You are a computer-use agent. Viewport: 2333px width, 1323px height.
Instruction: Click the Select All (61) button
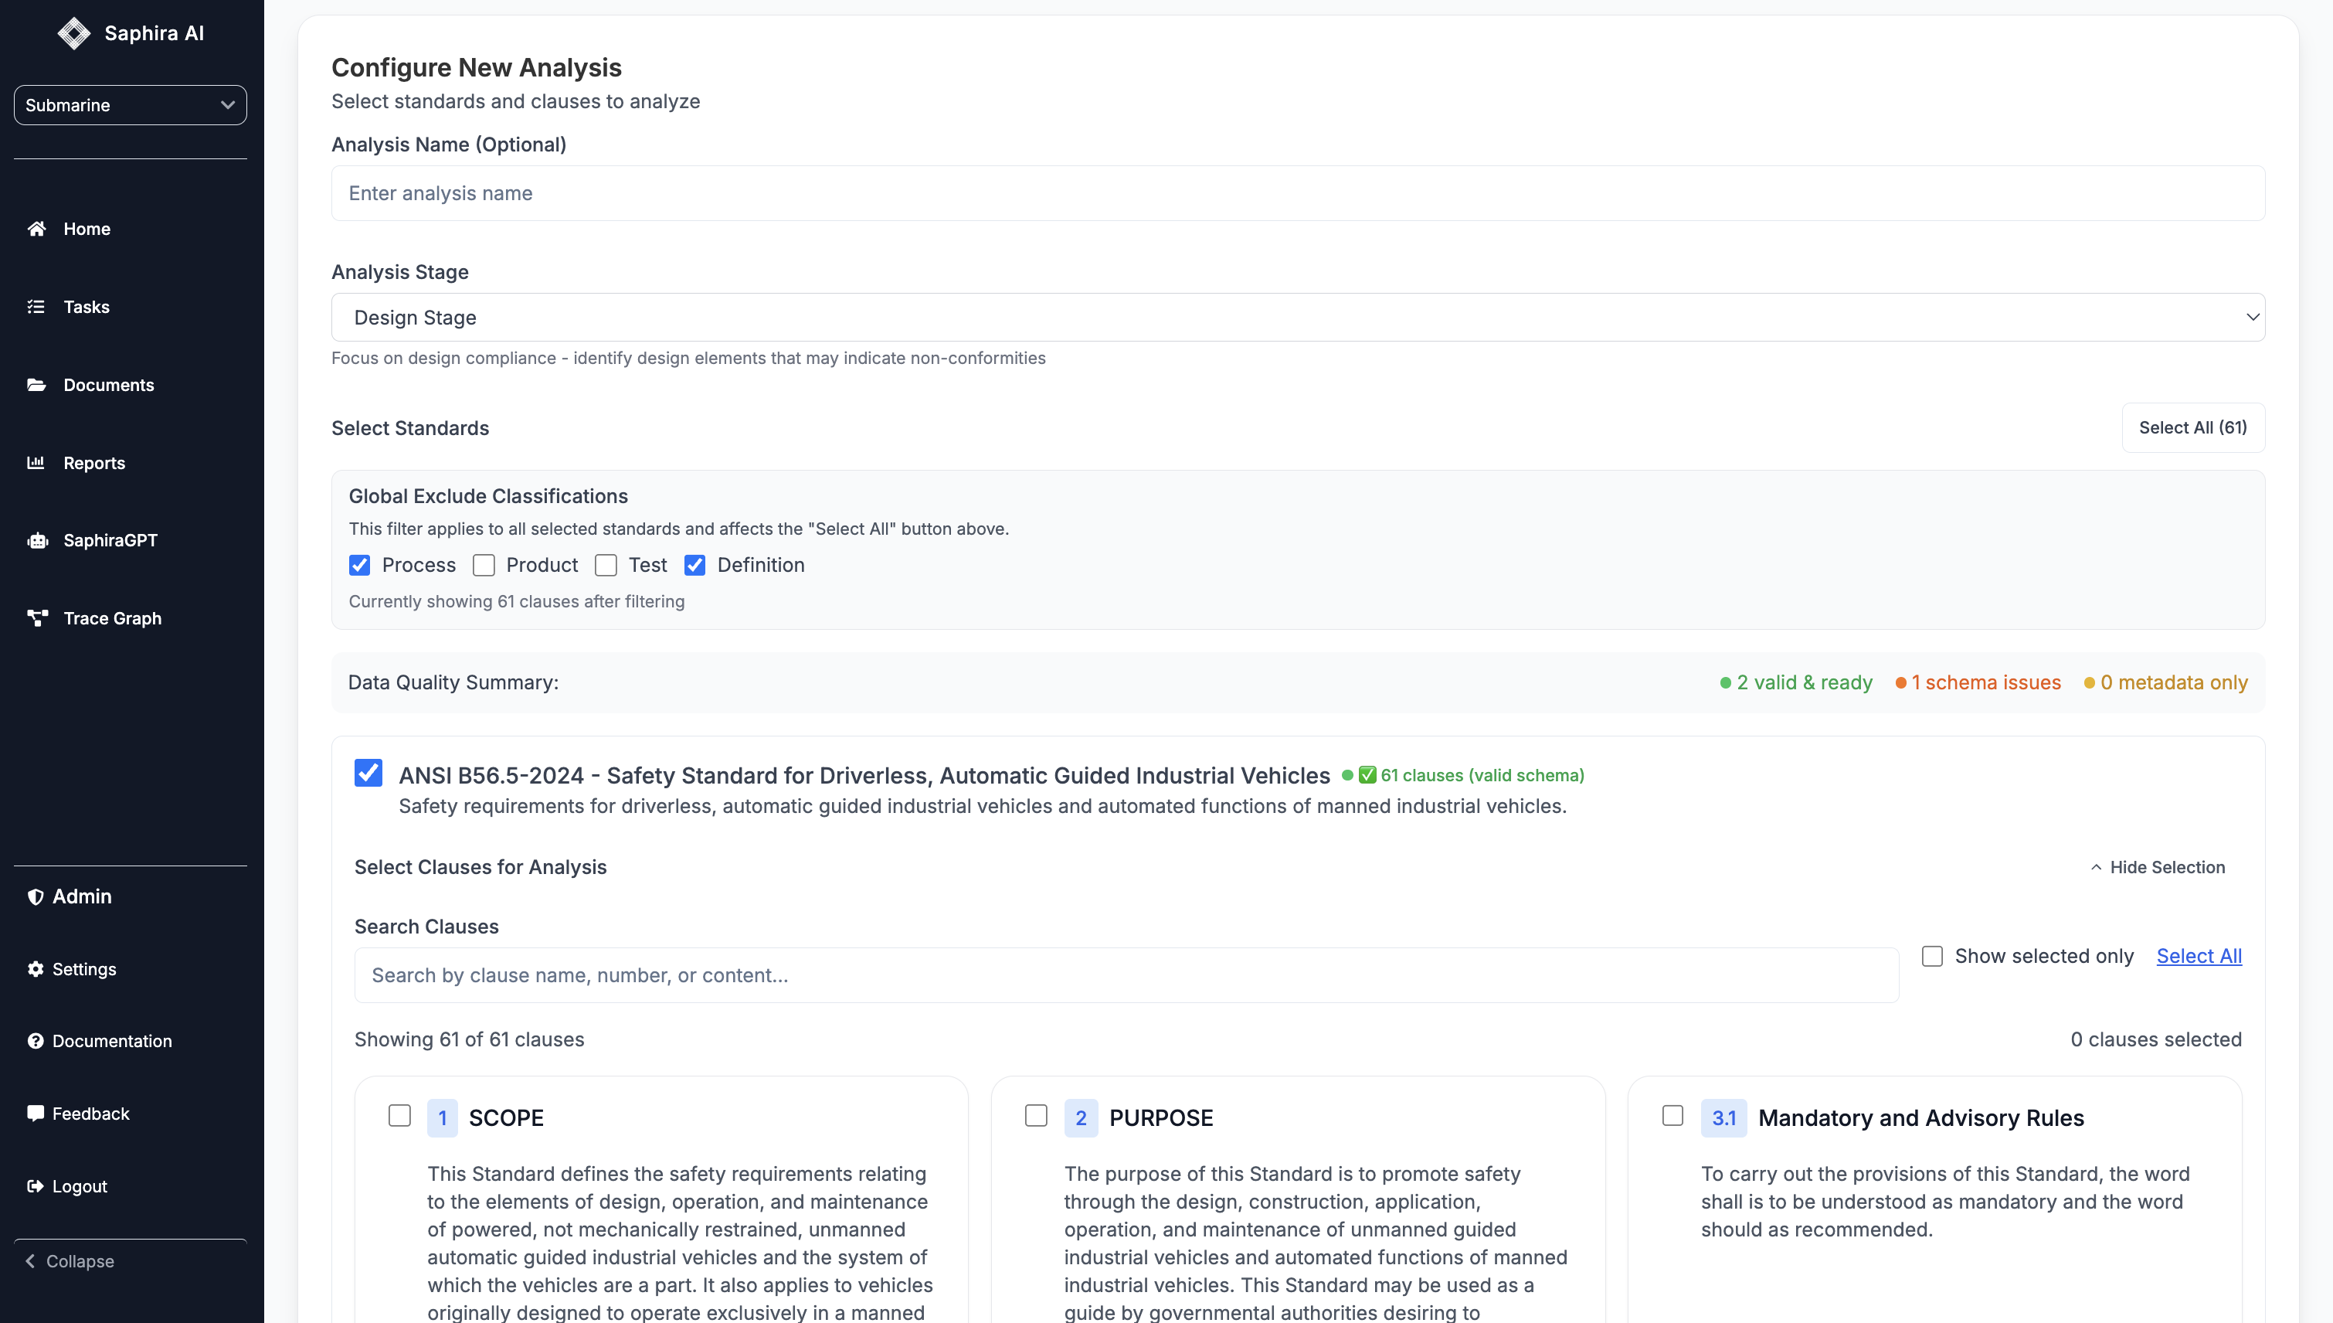(x=2192, y=427)
